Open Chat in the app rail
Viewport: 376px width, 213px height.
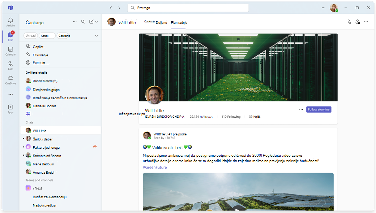coord(10,36)
